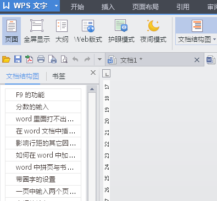The height and width of the screenshot is (201, 217).
Task: Click the 文档结构图 ribbon icon
Action: (x=197, y=26)
